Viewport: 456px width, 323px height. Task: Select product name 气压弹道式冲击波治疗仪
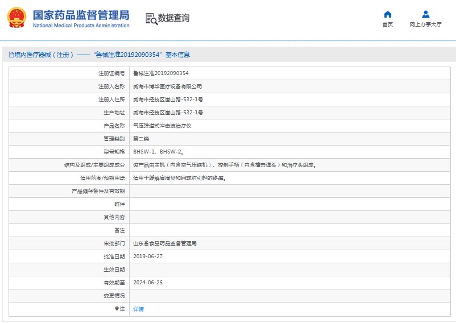tap(162, 126)
